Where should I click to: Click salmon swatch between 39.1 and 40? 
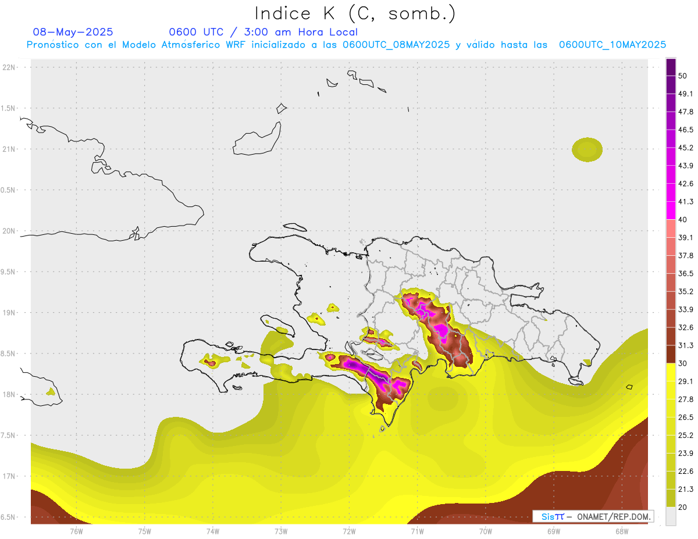(x=671, y=229)
